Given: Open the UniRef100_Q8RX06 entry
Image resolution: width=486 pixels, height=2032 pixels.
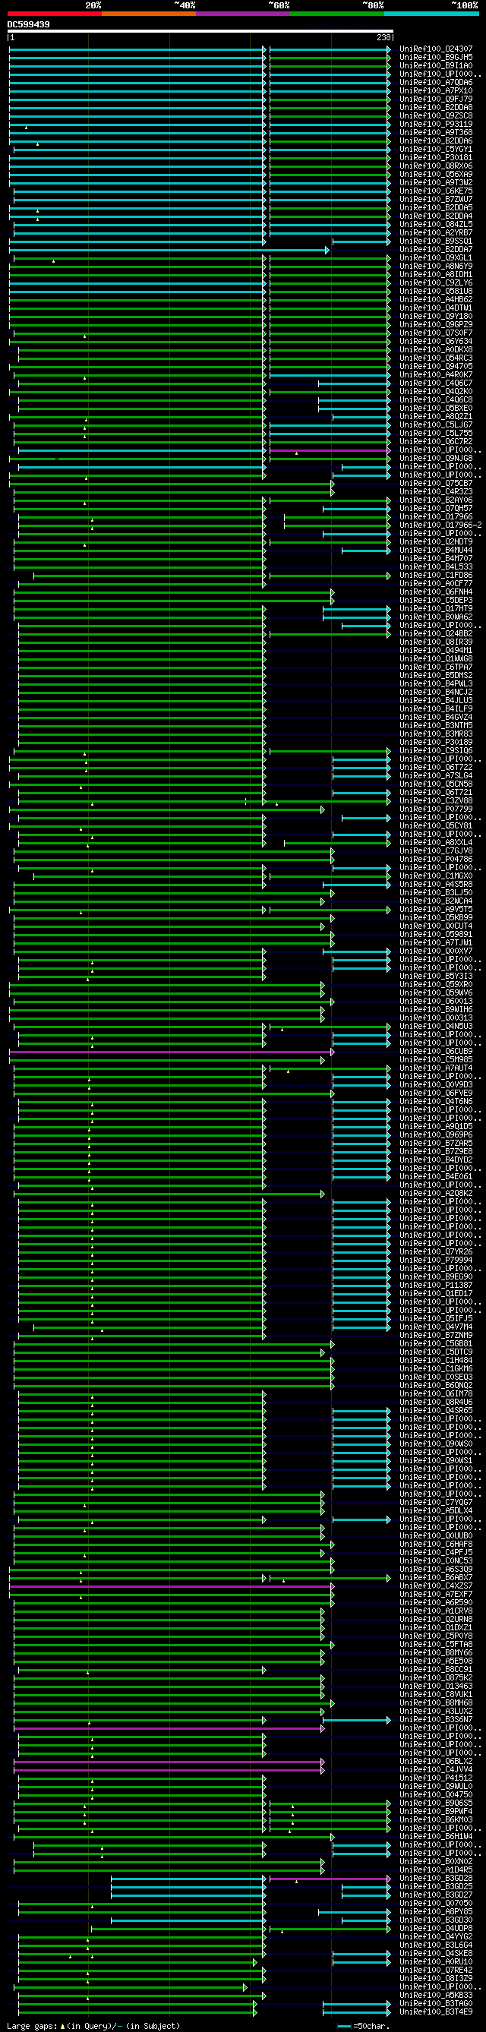Looking at the screenshot, I should click(437, 166).
